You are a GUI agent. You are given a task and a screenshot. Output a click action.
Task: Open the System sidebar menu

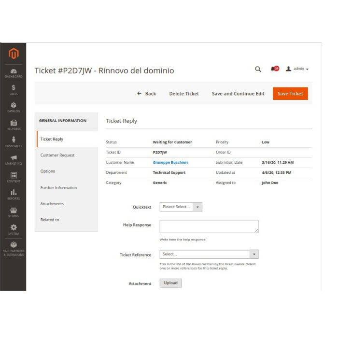(x=14, y=229)
